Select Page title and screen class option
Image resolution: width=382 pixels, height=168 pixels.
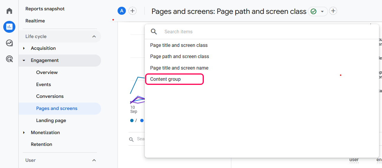pos(179,45)
